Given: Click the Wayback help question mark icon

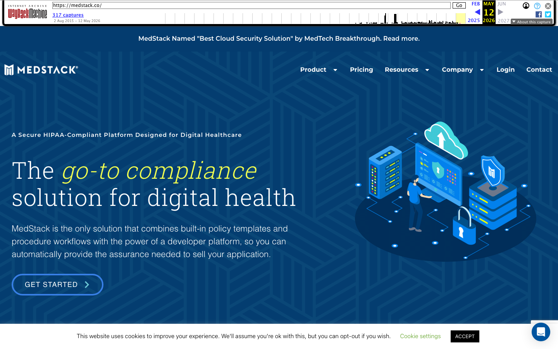Looking at the screenshot, I should (x=537, y=6).
